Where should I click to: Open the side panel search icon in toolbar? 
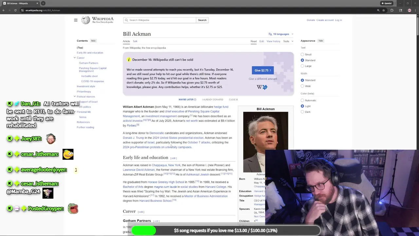(400, 10)
